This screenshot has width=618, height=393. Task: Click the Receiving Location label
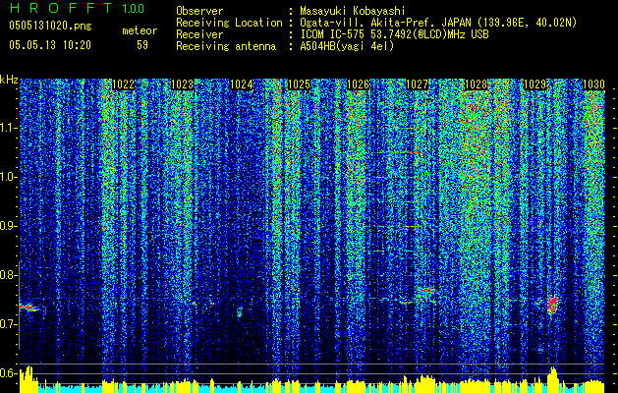pyautogui.click(x=229, y=23)
